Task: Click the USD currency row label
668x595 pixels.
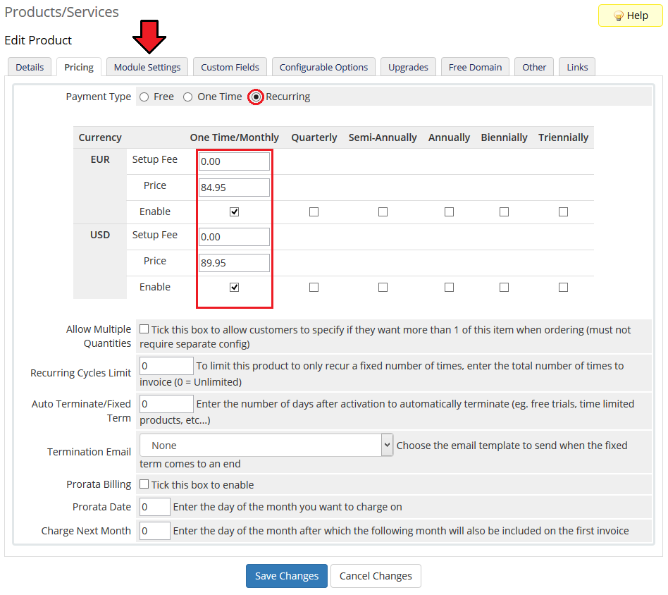Action: (100, 235)
